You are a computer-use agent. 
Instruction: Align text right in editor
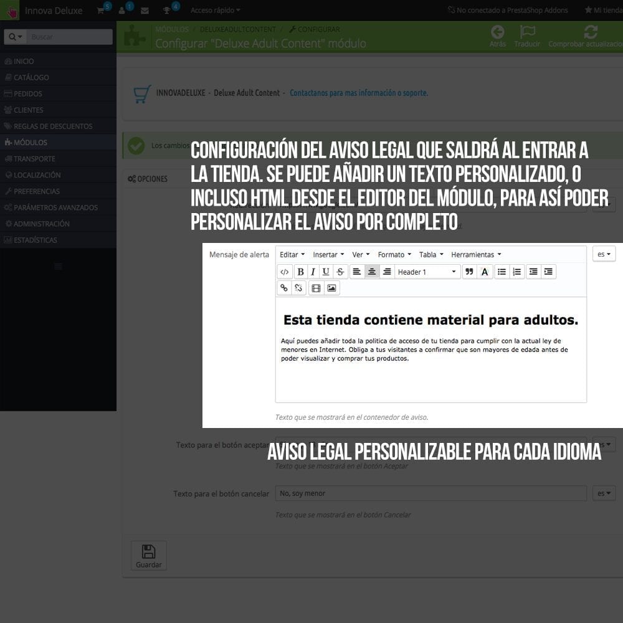[x=387, y=272]
